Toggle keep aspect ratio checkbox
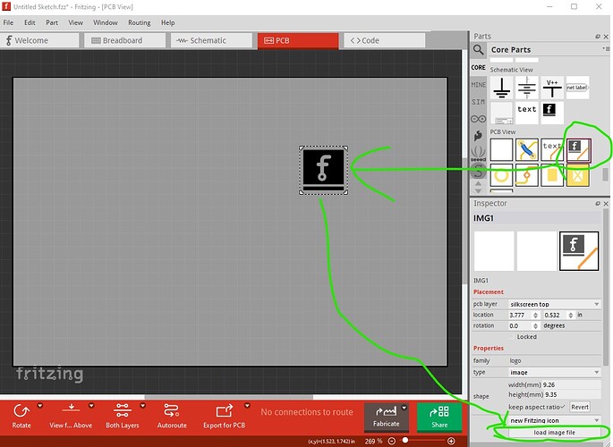The image size is (613, 447). coord(562,407)
